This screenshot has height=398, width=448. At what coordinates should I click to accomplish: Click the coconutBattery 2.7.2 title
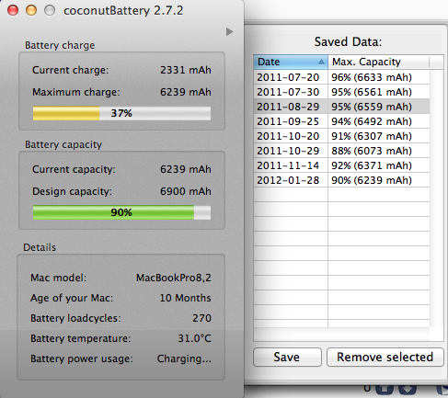pyautogui.click(x=123, y=11)
